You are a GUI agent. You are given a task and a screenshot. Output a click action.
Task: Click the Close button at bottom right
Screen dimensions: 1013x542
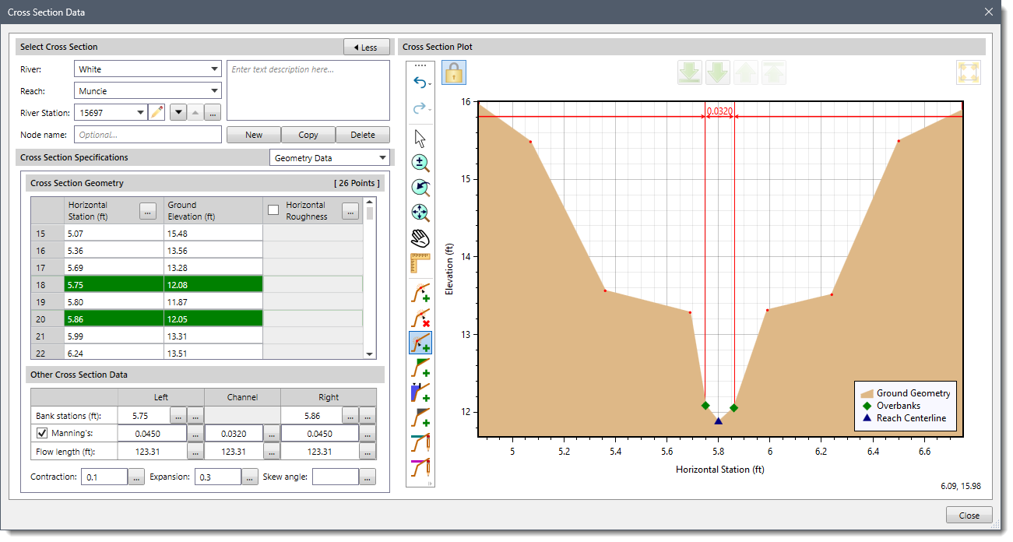[969, 516]
